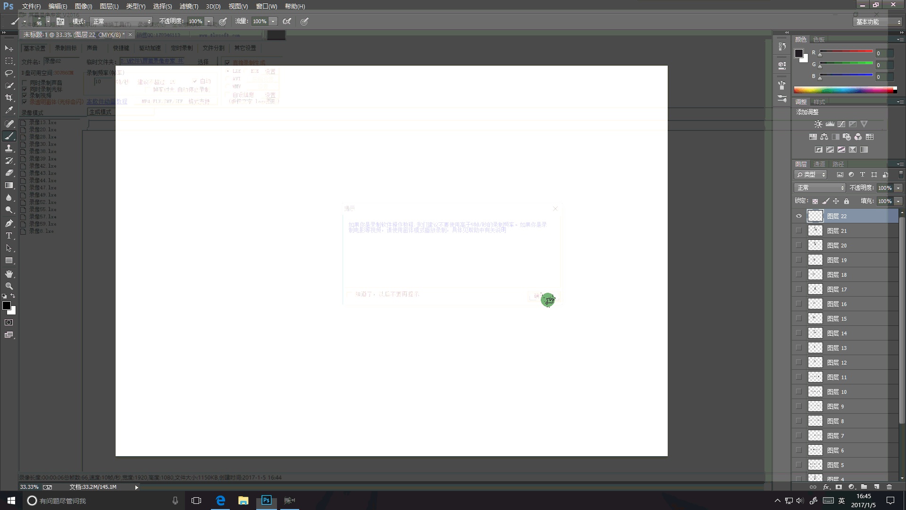Open the 滤镜(T) menu
906x510 pixels.
tap(189, 6)
